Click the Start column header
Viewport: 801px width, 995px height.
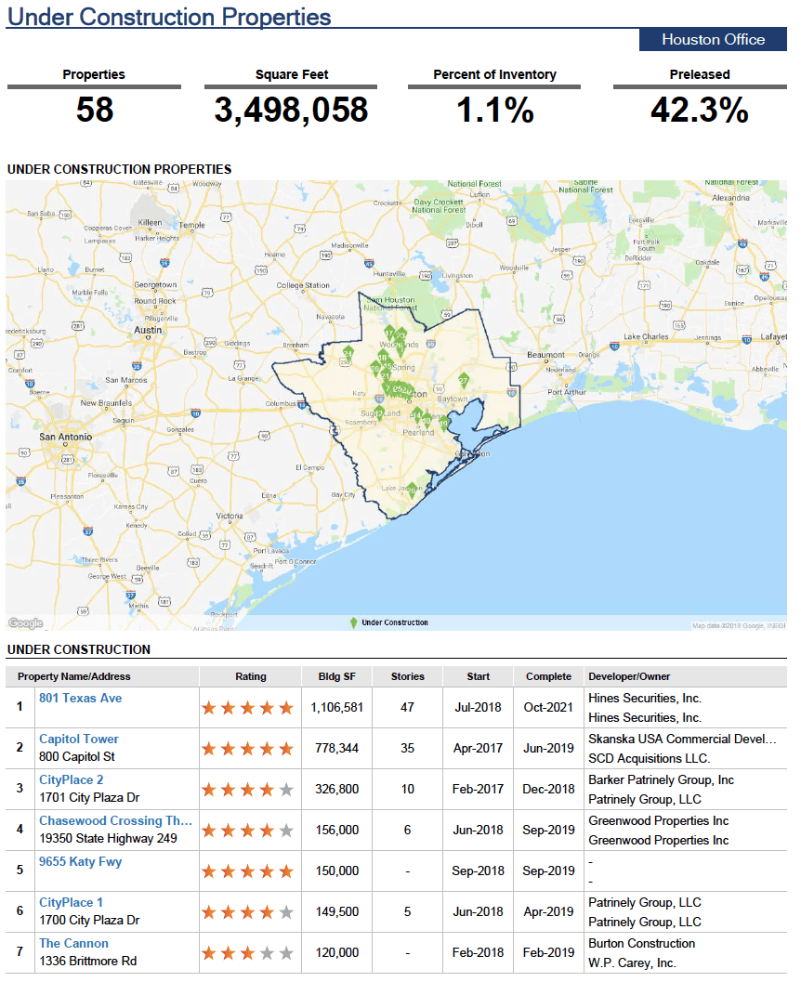tap(478, 676)
